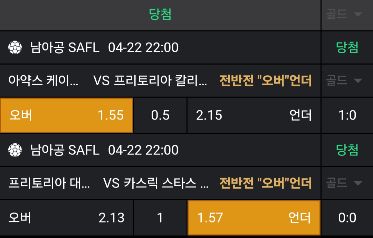Open the 프리토리아 대 VS 카스릭 스타스 match

tap(108, 183)
